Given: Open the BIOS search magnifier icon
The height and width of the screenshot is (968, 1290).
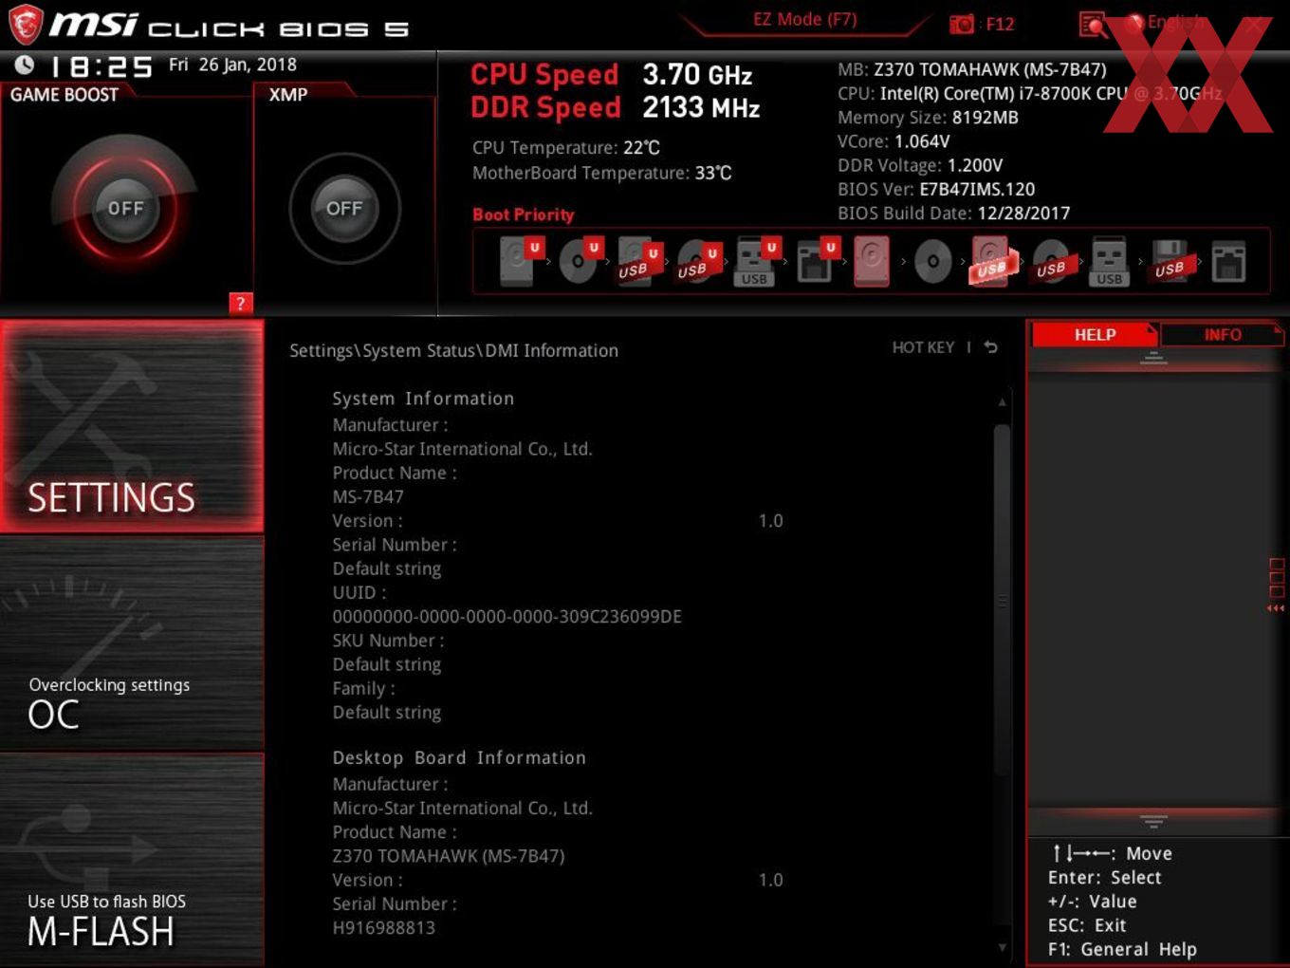Looking at the screenshot, I should pyautogui.click(x=1093, y=25).
